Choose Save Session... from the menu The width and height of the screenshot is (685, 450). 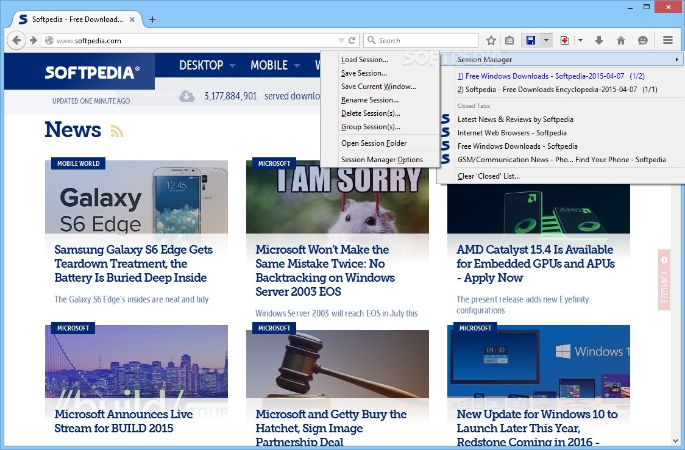tap(380, 73)
